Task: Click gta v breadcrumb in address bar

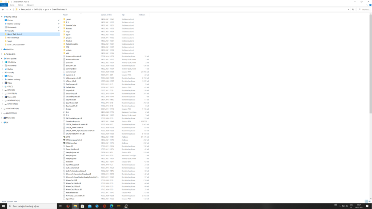Action: pos(47,10)
